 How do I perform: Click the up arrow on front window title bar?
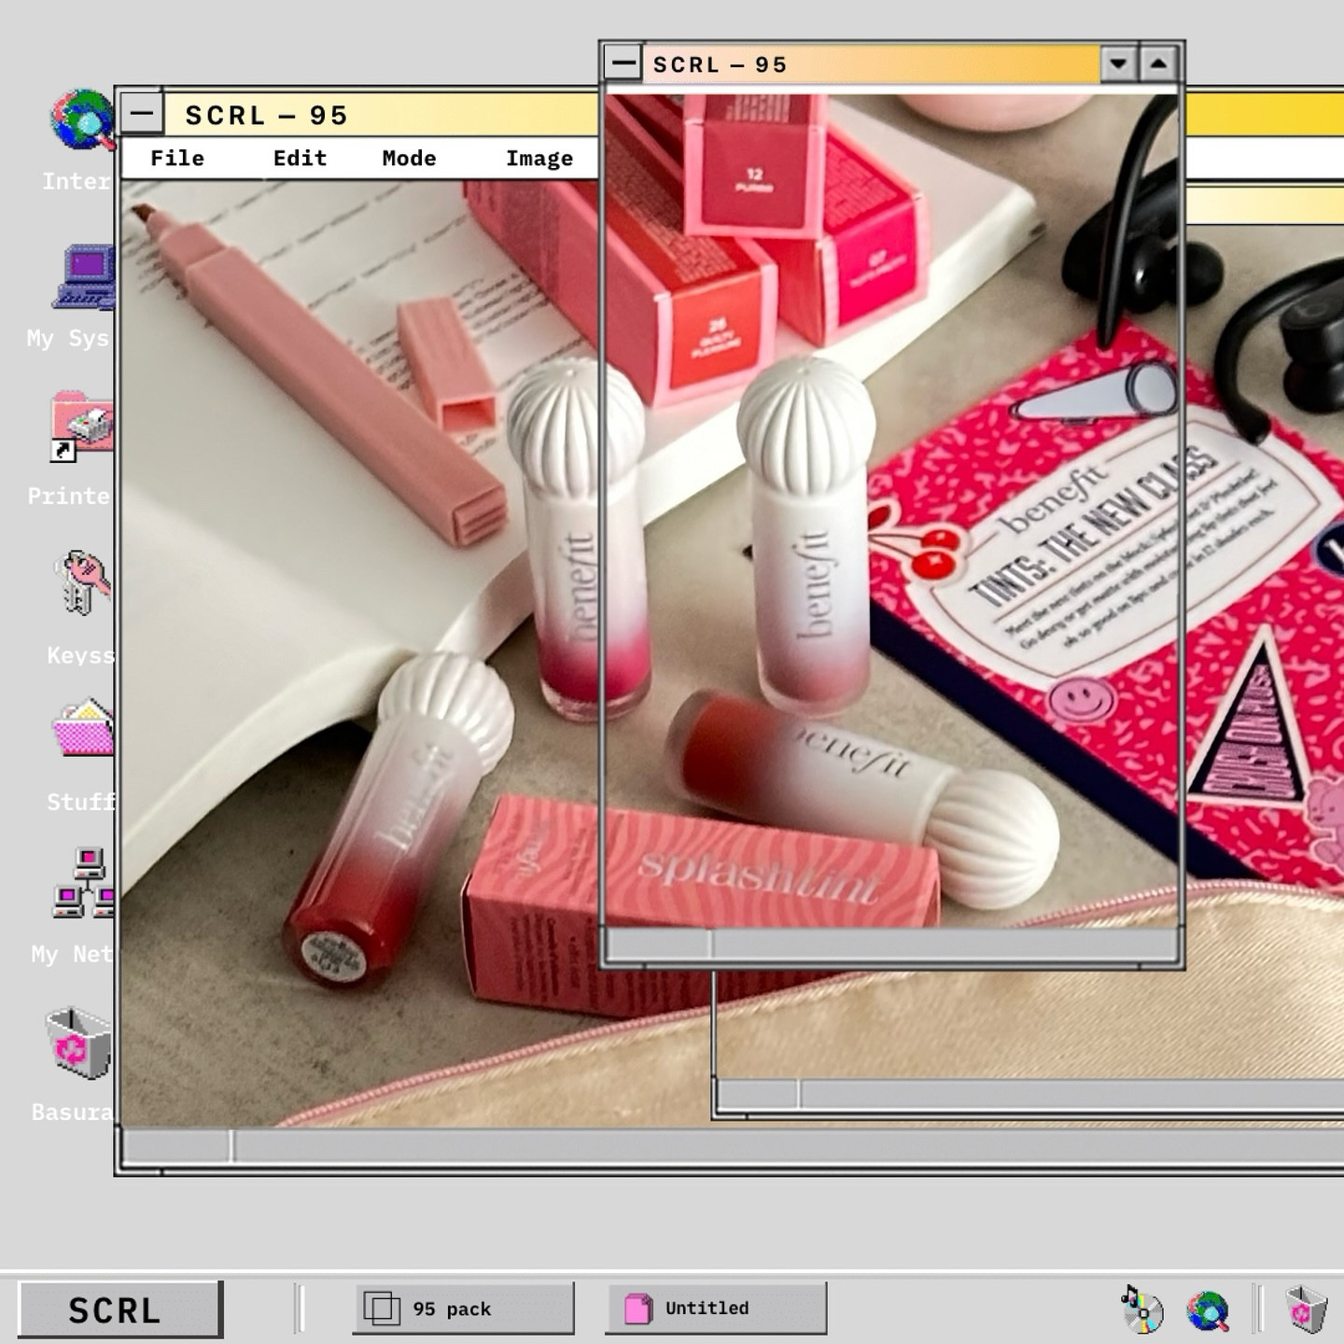point(1158,64)
